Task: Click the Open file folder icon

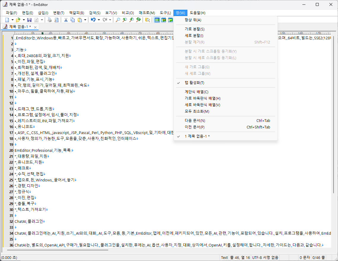Action: click(x=18, y=20)
